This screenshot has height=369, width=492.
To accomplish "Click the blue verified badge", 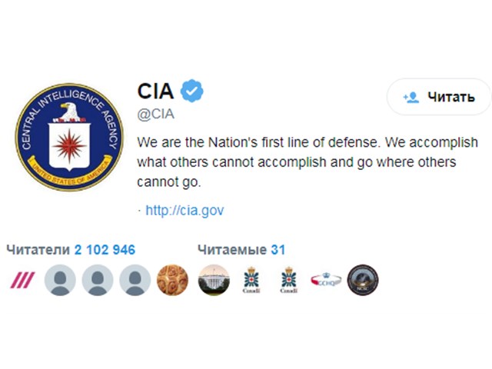I will (191, 91).
